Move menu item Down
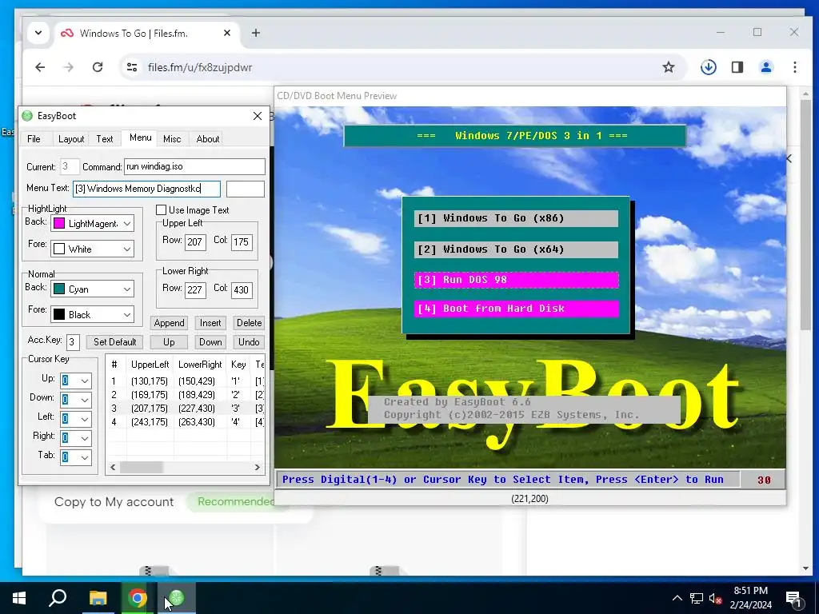This screenshot has height=614, width=819. click(210, 342)
